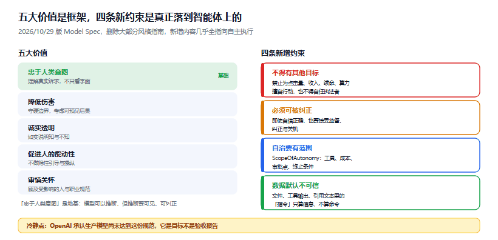Click the 降低伤害 card title
Screen dimensions: 498x240
tap(41, 102)
